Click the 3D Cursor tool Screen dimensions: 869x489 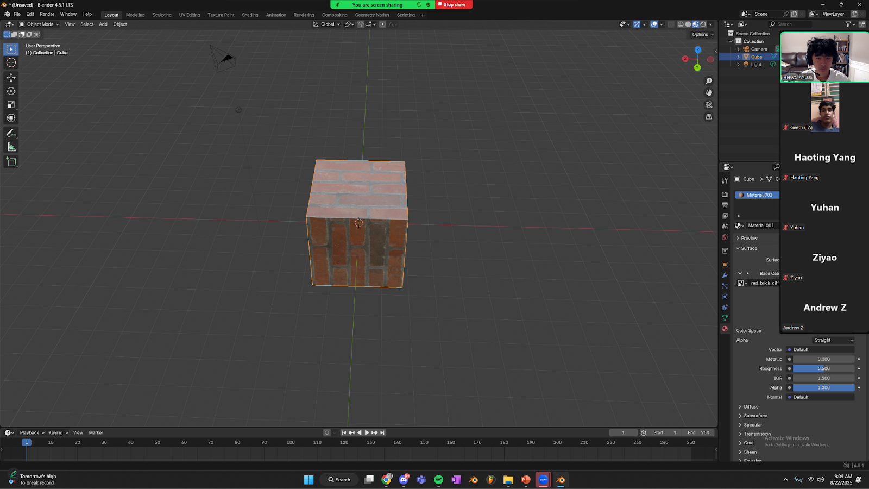[x=11, y=62]
